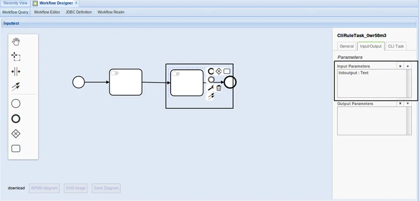The image size is (420, 201).
Task: Choose the global connect tool in the palette
Action: click(x=16, y=87)
